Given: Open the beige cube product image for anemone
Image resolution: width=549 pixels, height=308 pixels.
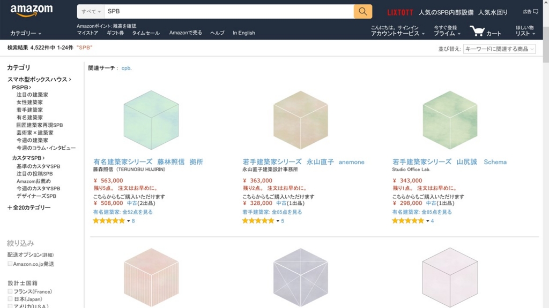Looking at the screenshot, I should coord(300,120).
